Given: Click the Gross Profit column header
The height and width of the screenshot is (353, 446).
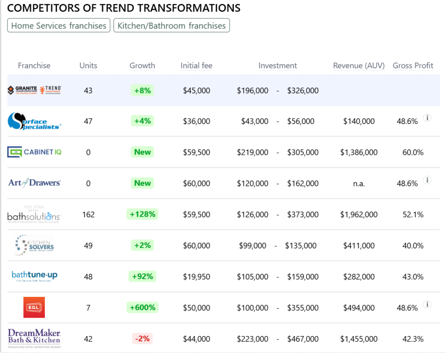Looking at the screenshot, I should [x=413, y=66].
